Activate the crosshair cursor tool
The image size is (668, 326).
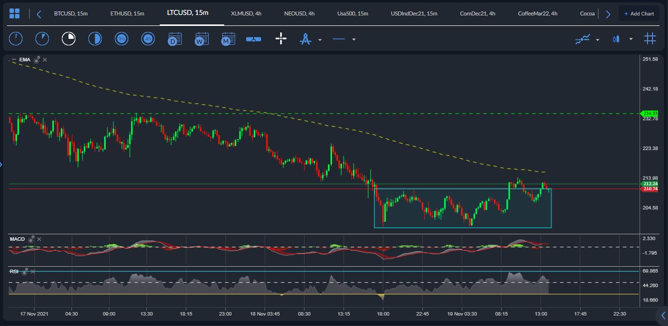coord(281,39)
